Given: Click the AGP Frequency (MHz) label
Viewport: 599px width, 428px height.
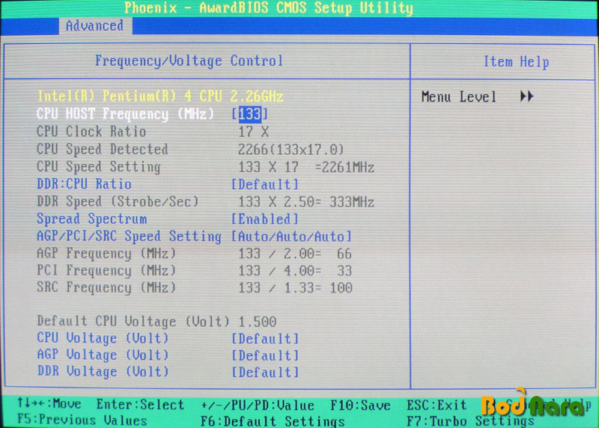Looking at the screenshot, I should coord(106,254).
